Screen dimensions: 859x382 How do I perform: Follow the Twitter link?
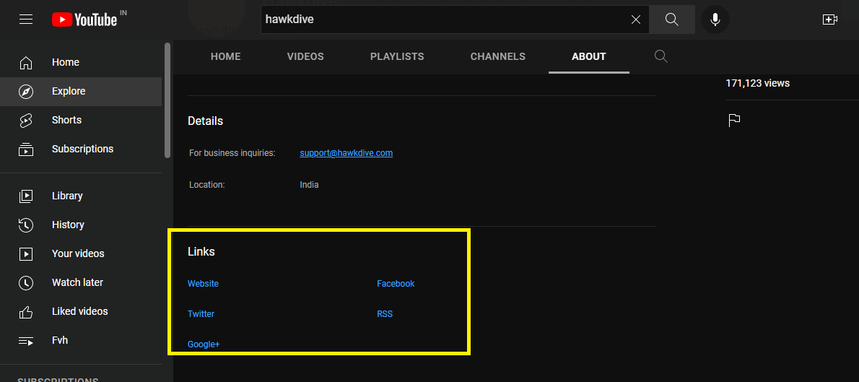[x=201, y=314]
